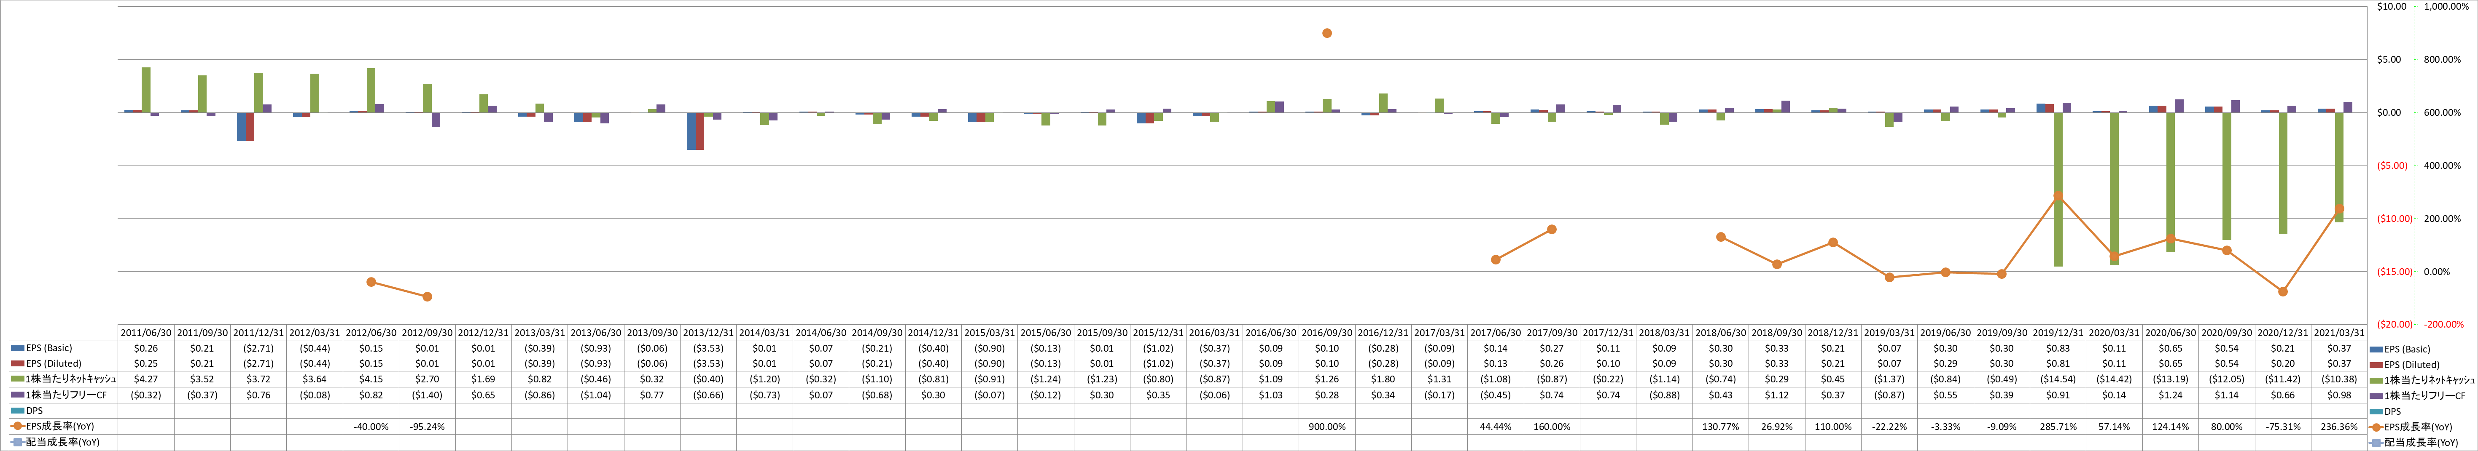Click the 400.00% secondary axis label
2478x451 pixels.
click(2443, 165)
